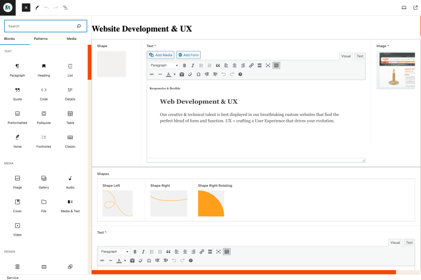Open the Paragraph dropdown in the lower Text field
Image resolution: width=421 pixels, height=280 pixels.
(114, 251)
